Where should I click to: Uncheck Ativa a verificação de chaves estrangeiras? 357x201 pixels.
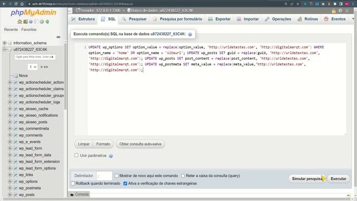[125, 184]
